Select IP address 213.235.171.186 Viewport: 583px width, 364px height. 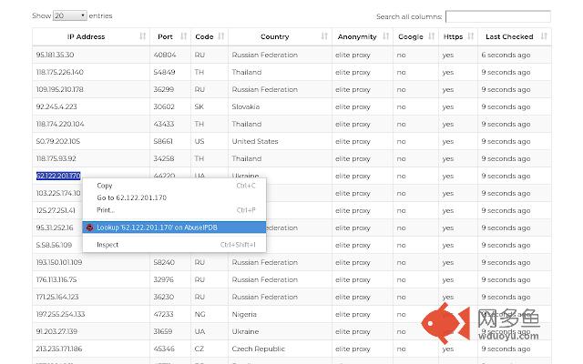59,349
